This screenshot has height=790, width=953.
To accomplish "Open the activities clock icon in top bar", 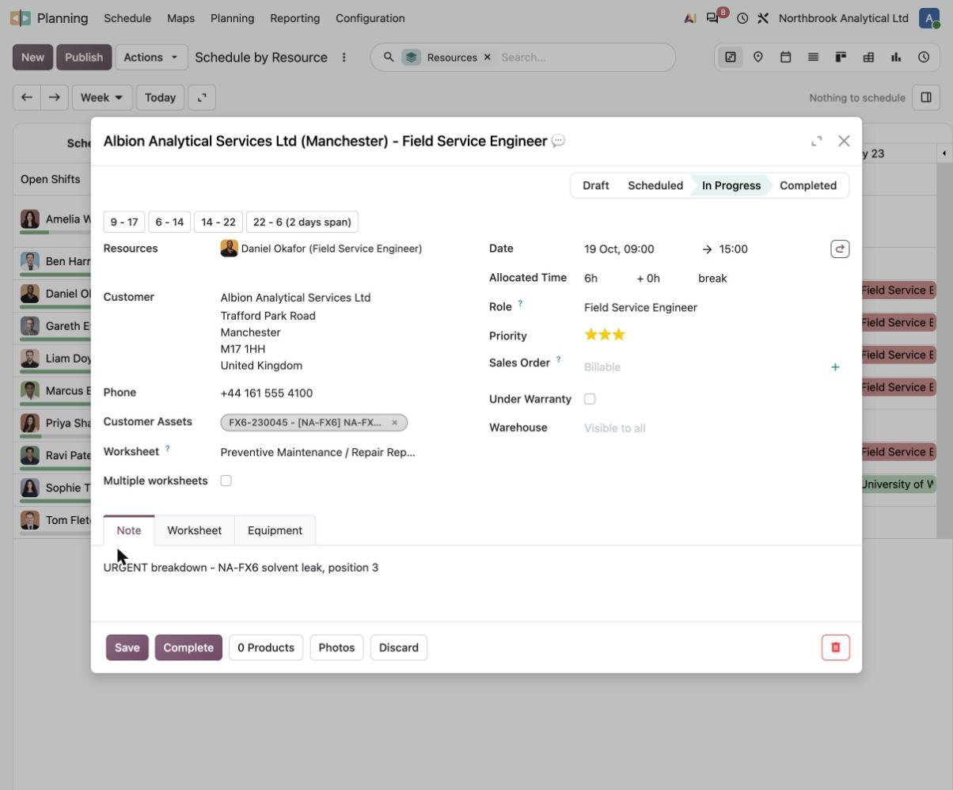I will tap(742, 18).
